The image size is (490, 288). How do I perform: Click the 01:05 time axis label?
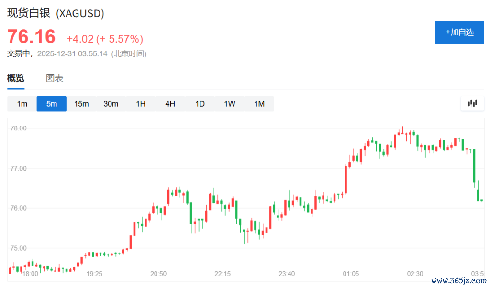point(351,274)
